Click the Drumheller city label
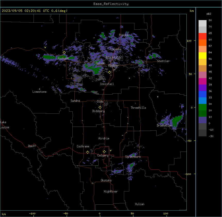Screen dimensions: 222x217 pyautogui.click(x=164, y=126)
